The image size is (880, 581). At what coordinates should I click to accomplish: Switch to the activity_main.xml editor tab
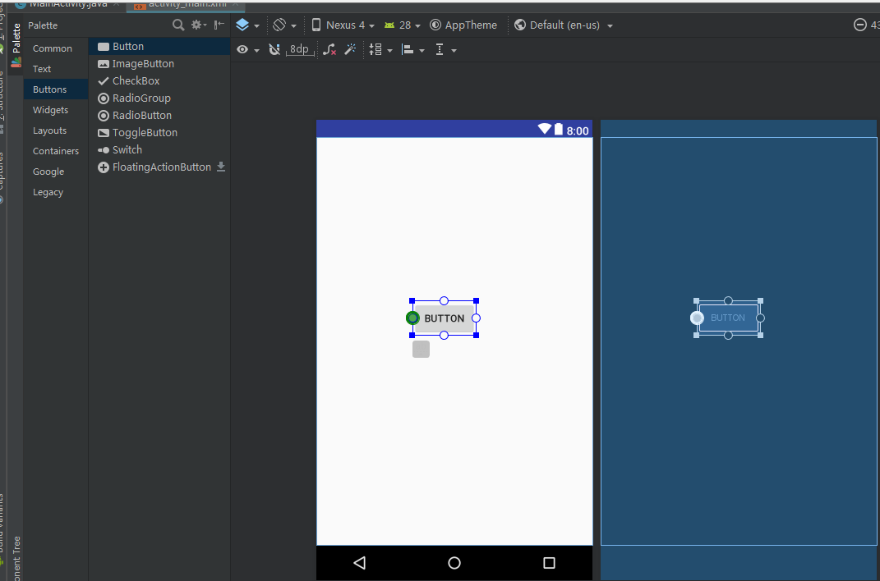pos(186,5)
